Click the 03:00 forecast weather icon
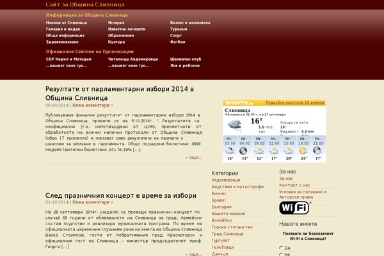 pos(230,150)
